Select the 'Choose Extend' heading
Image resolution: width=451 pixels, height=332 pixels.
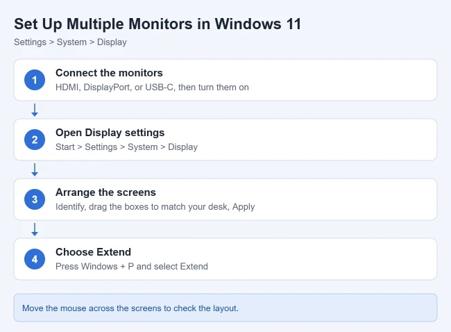point(93,252)
